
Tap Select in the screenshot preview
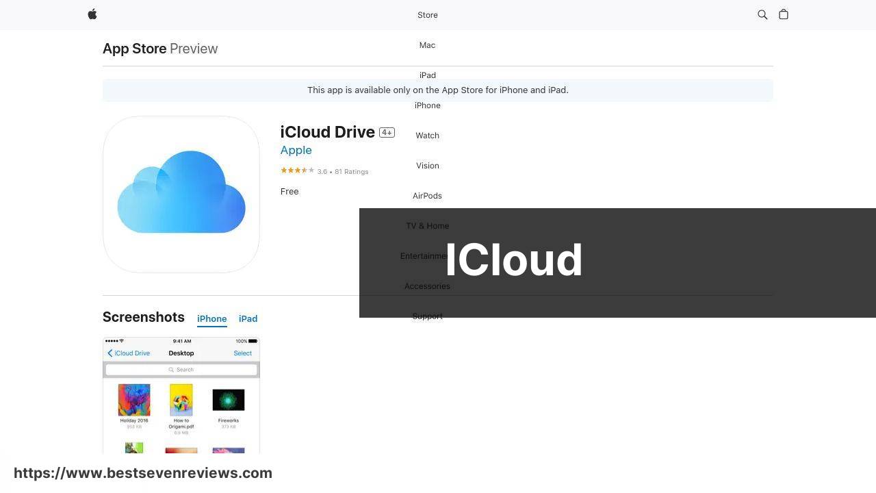point(243,353)
